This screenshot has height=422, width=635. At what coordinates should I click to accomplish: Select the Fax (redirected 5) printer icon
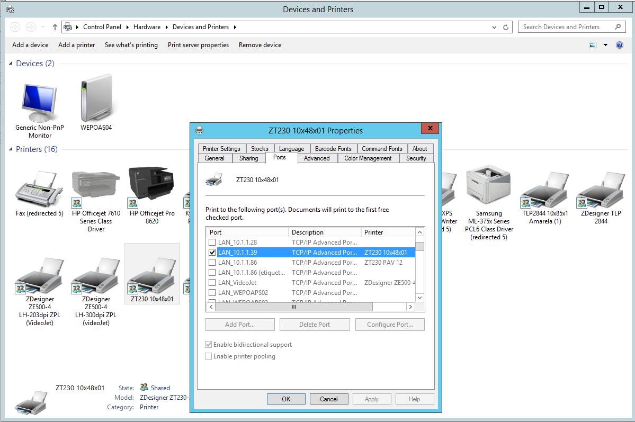click(39, 189)
